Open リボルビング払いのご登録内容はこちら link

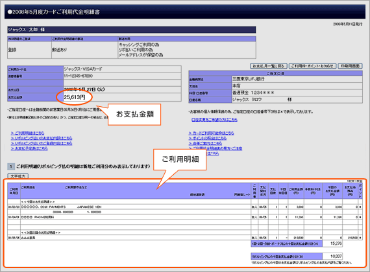coord(42,143)
